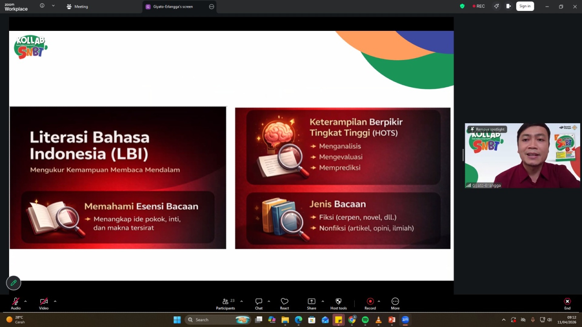Toggle the annotation pencil tool
The height and width of the screenshot is (327, 582).
point(13,283)
